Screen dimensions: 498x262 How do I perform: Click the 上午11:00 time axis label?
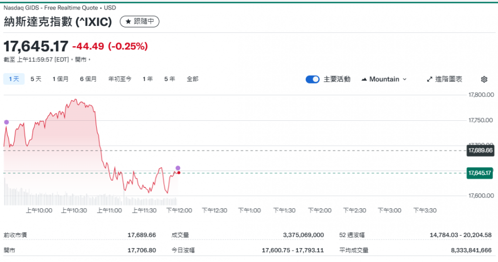point(110,211)
